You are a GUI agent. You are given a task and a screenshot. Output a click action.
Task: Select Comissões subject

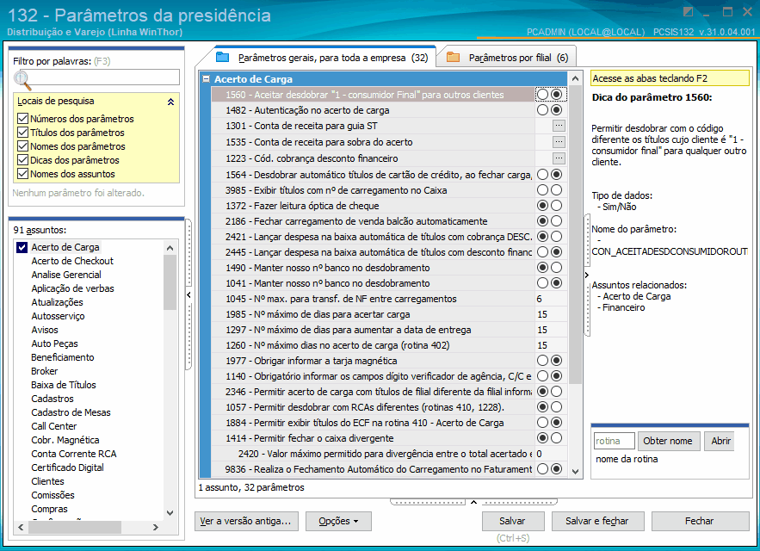53,495
